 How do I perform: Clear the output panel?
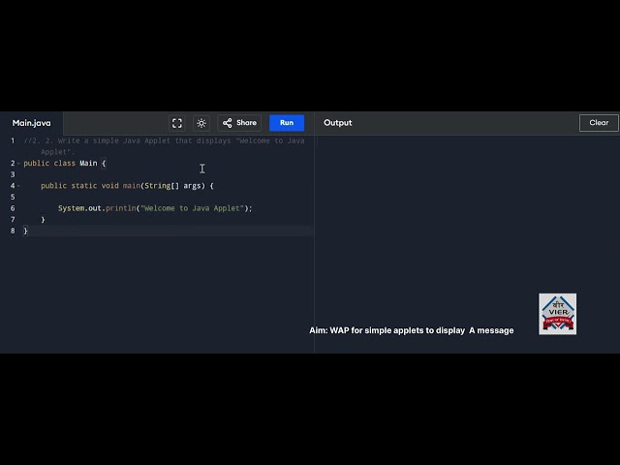[x=599, y=123]
